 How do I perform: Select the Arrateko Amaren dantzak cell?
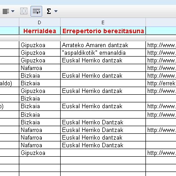(x=103, y=45)
